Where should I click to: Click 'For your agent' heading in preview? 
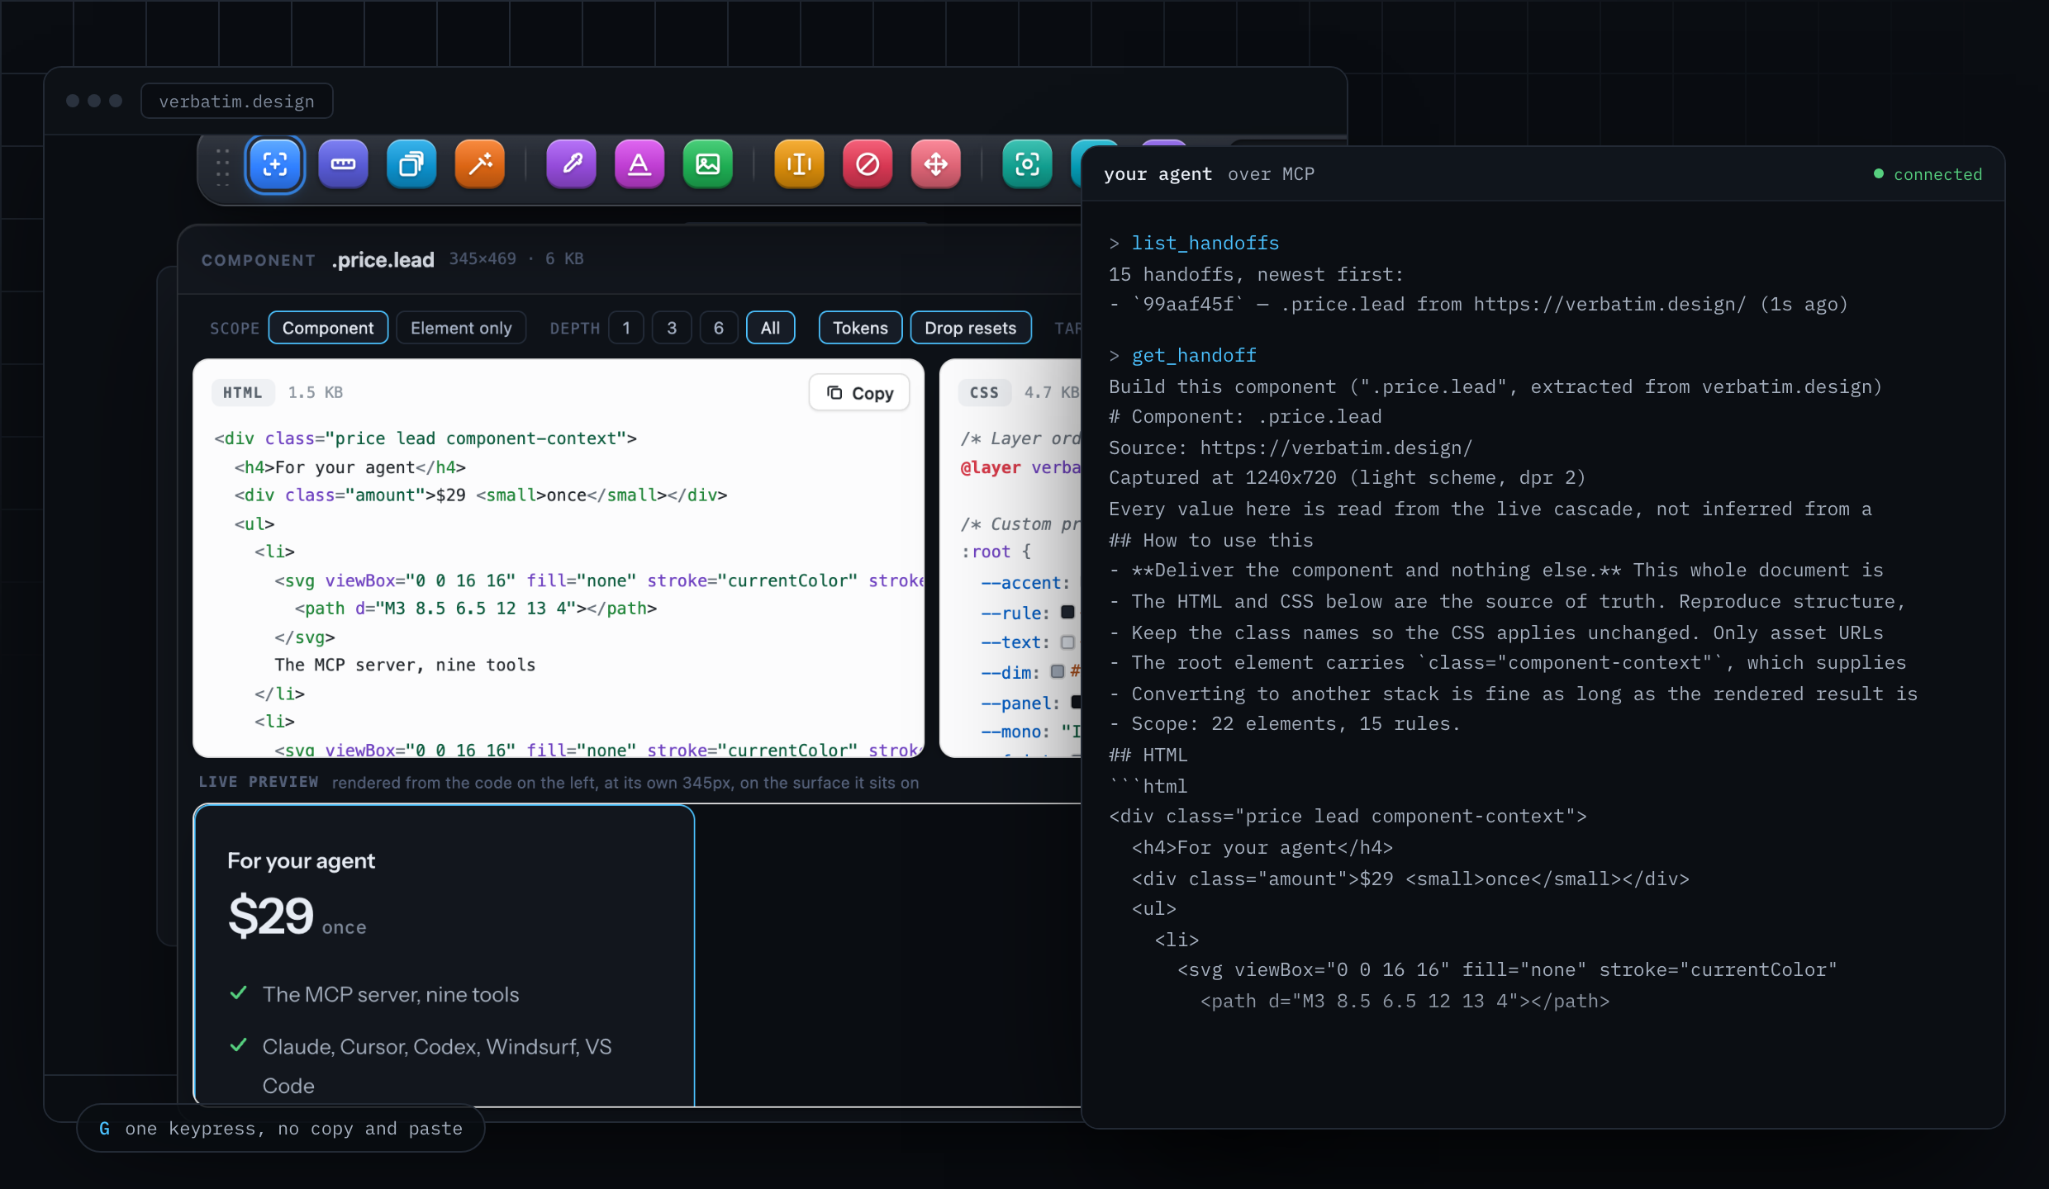[x=302, y=860]
